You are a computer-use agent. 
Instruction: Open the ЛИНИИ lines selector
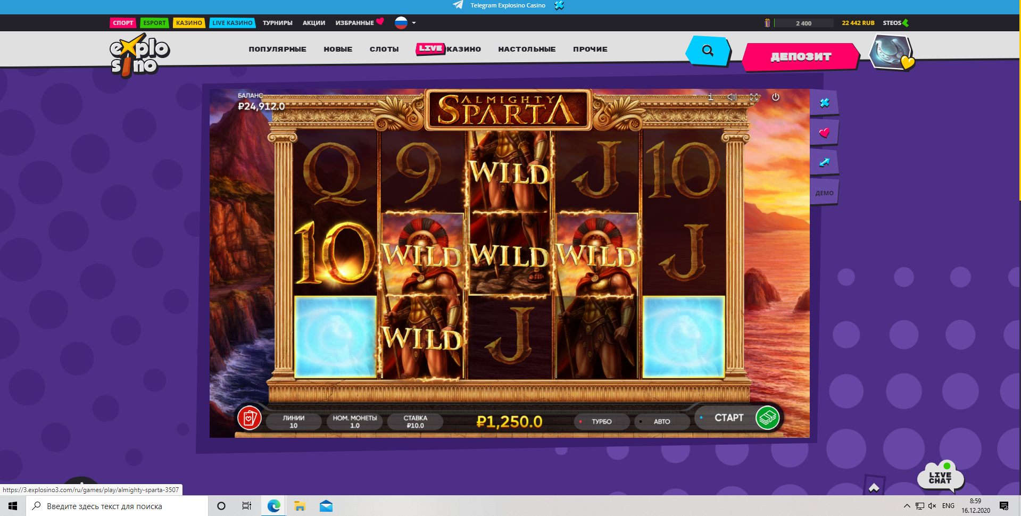tap(293, 421)
